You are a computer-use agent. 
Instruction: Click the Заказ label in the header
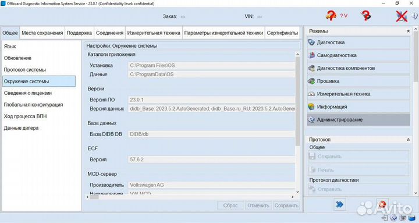(x=170, y=16)
